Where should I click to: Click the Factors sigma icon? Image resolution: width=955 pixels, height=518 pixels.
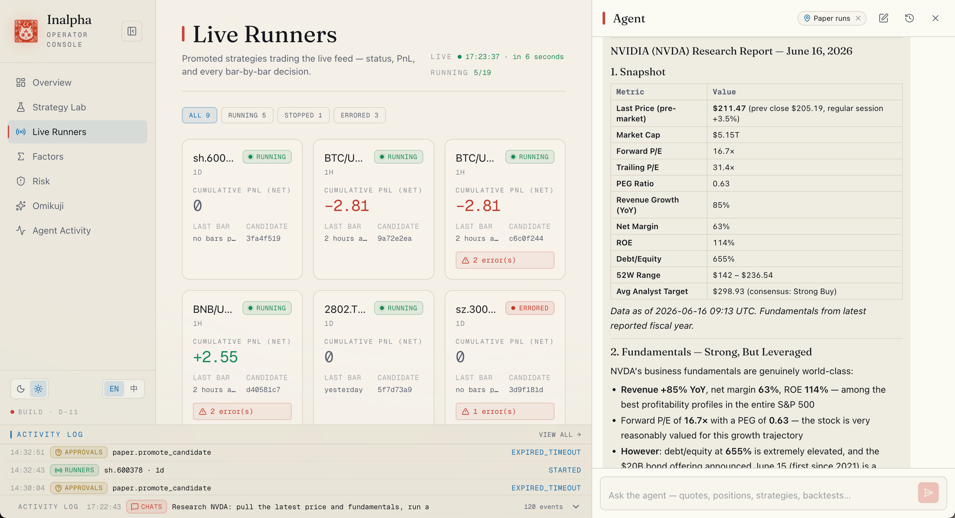coord(21,156)
